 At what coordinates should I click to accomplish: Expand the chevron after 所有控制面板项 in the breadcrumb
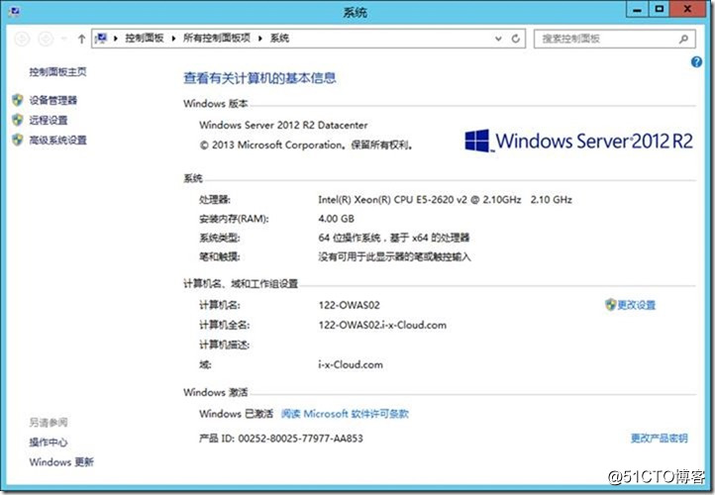[x=259, y=39]
